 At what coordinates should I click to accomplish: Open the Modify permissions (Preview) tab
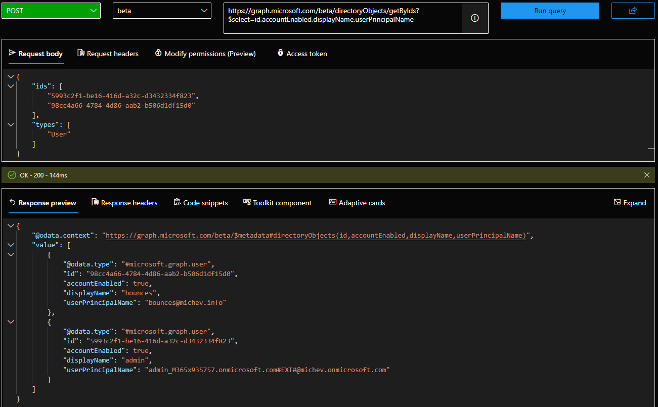pos(205,54)
